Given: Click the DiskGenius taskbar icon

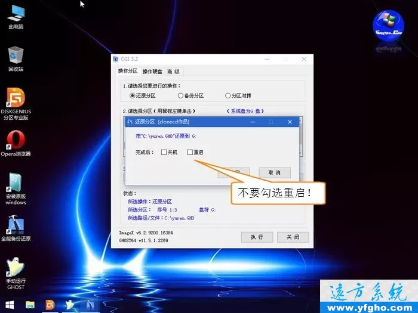Looking at the screenshot, I should (x=50, y=305).
